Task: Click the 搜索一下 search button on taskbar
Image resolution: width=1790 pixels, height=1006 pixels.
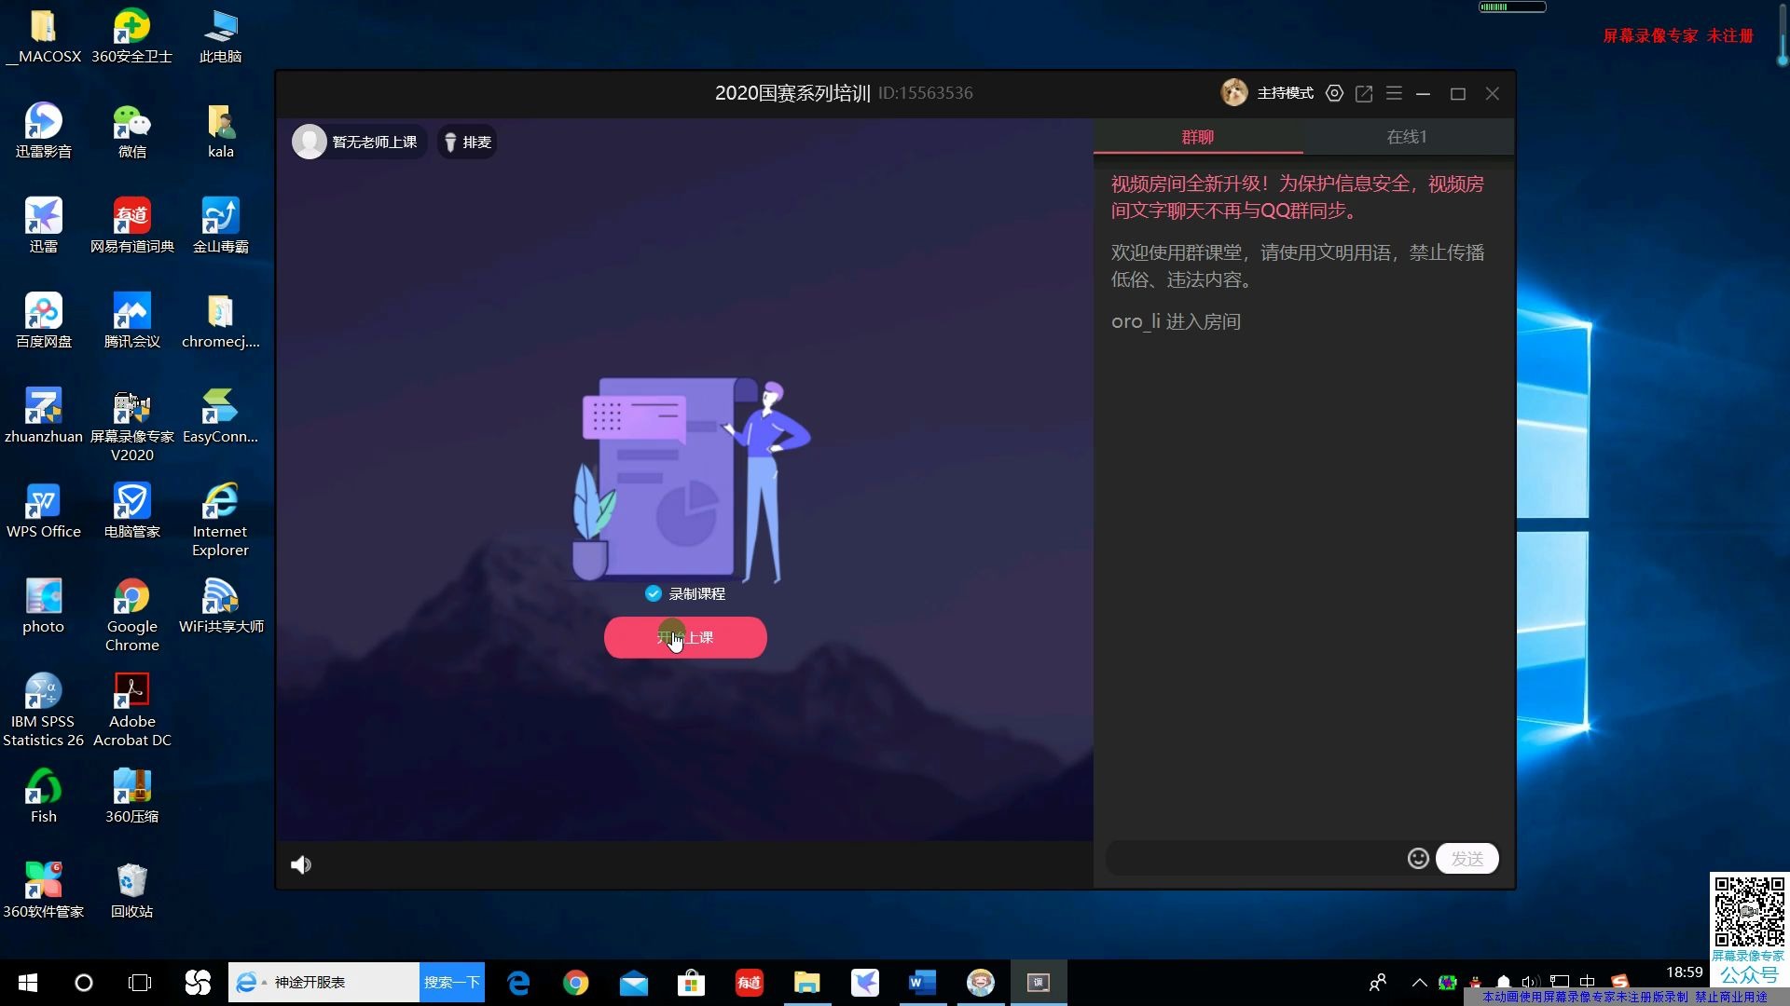Action: point(452,983)
